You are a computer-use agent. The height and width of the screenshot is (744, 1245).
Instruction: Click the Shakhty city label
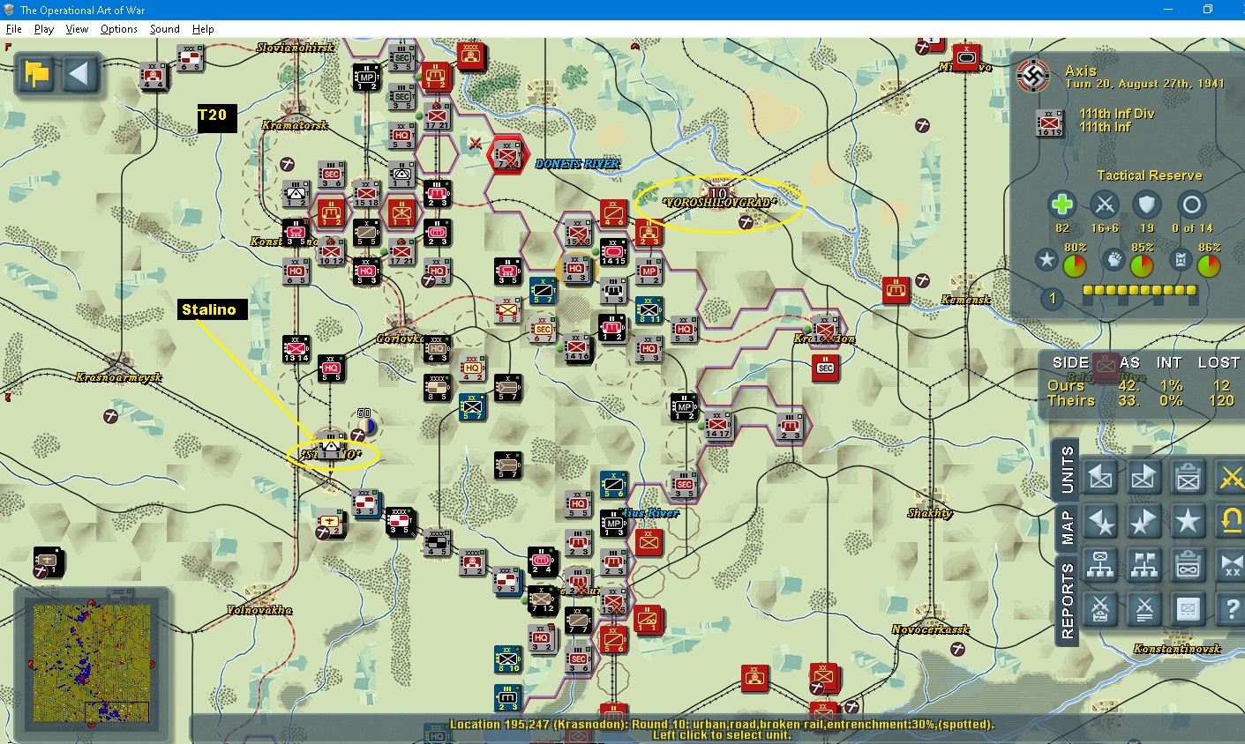[x=930, y=513]
